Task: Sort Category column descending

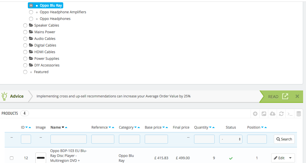Action: 135,127
